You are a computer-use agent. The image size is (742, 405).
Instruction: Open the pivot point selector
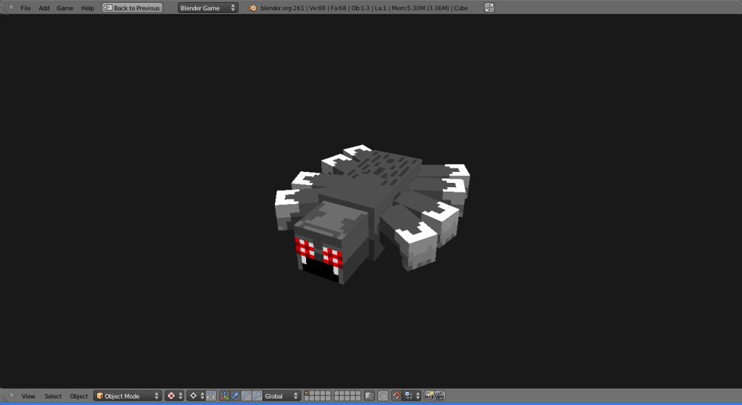click(x=196, y=396)
